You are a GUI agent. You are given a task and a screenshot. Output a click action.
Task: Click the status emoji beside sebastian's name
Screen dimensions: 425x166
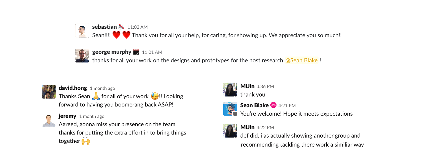click(x=121, y=26)
